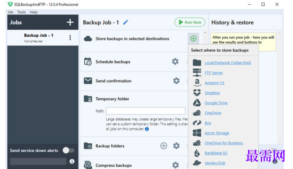Add a backup folder with the plus icon
293x169 pixels.
tap(164, 146)
